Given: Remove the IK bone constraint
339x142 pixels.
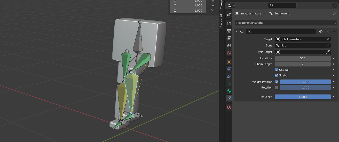Looking at the screenshot, I should [328, 31].
